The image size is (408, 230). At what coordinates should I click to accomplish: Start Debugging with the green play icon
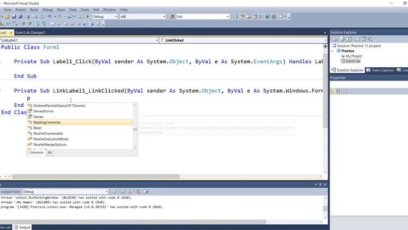click(x=88, y=17)
